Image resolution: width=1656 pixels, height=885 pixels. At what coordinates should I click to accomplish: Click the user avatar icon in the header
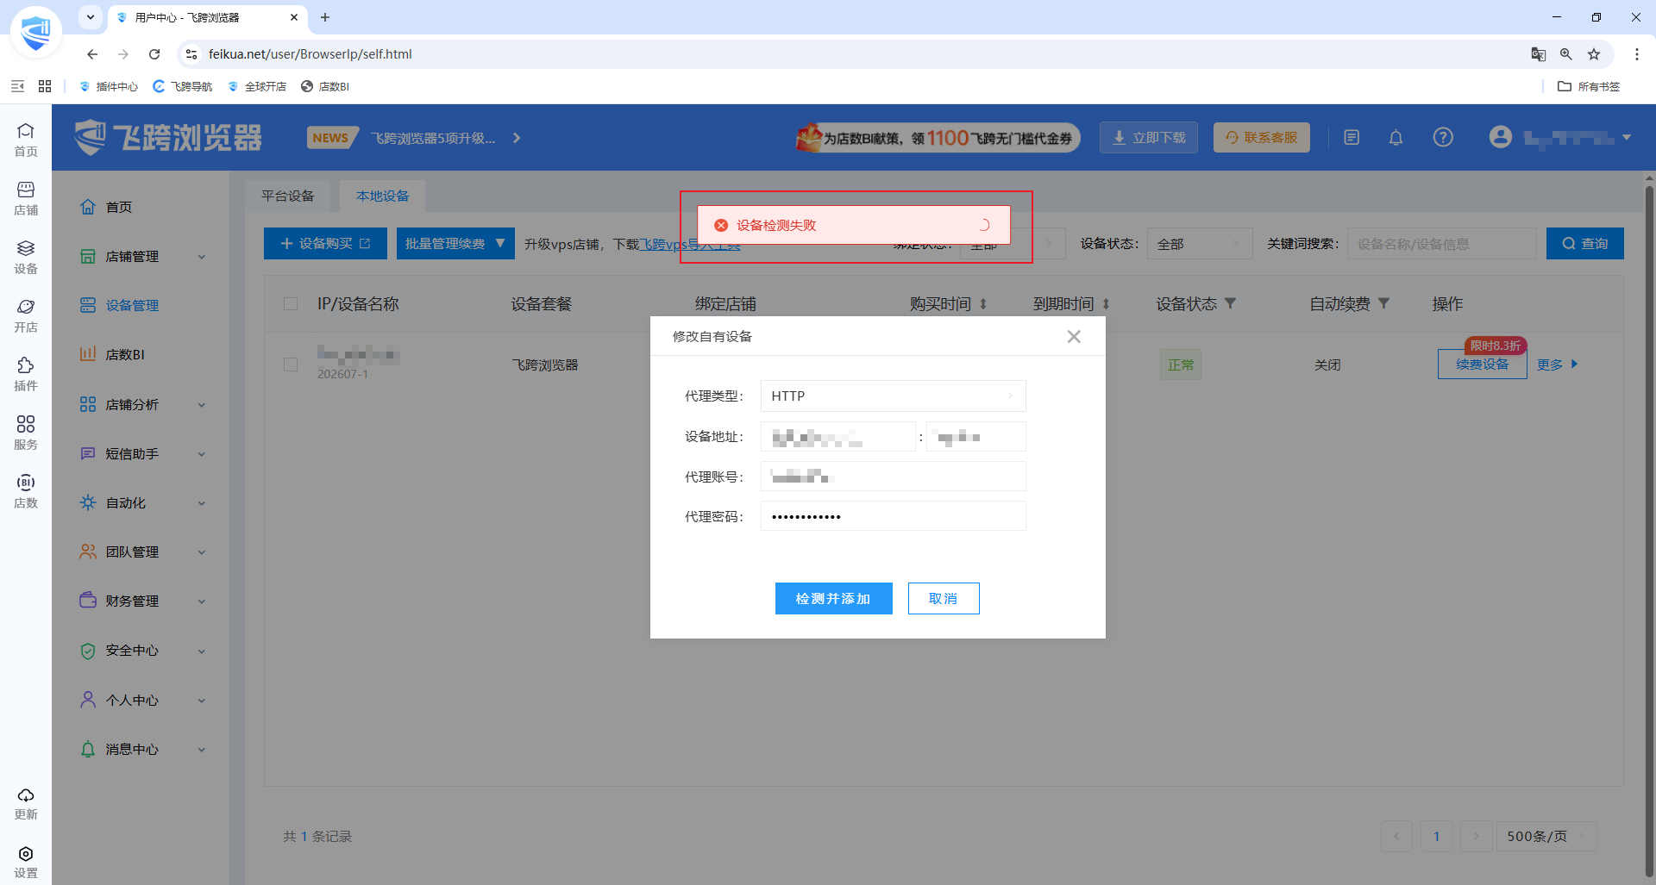[x=1501, y=137]
